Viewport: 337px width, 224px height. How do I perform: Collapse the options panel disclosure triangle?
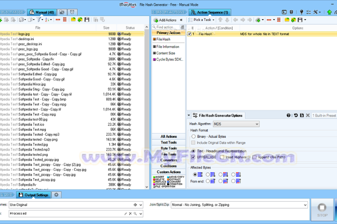pos(189,115)
